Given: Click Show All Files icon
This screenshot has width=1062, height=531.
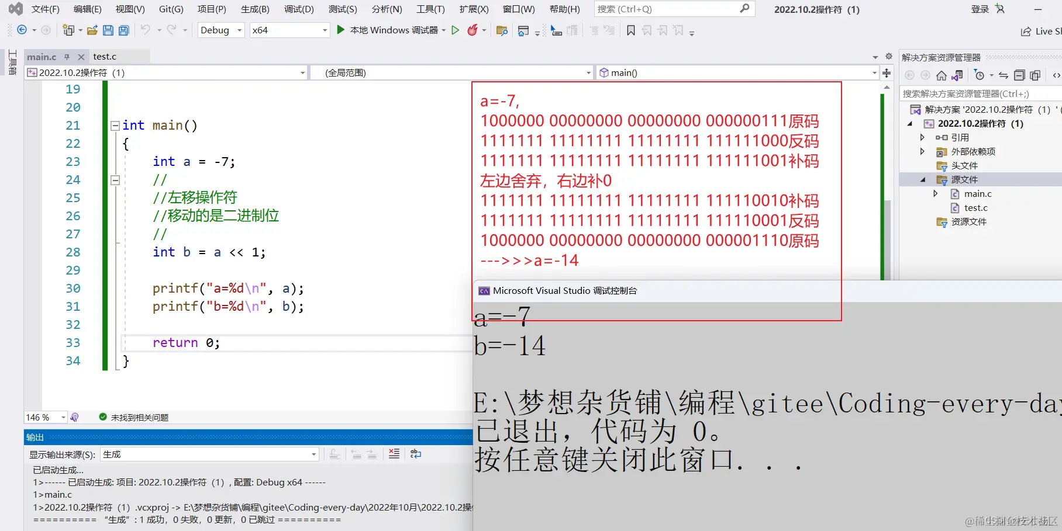Looking at the screenshot, I should 1035,75.
